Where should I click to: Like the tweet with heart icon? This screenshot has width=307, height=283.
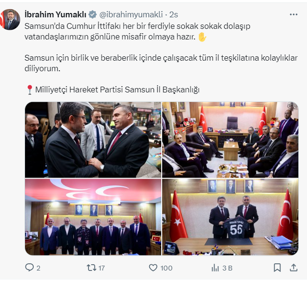153,268
